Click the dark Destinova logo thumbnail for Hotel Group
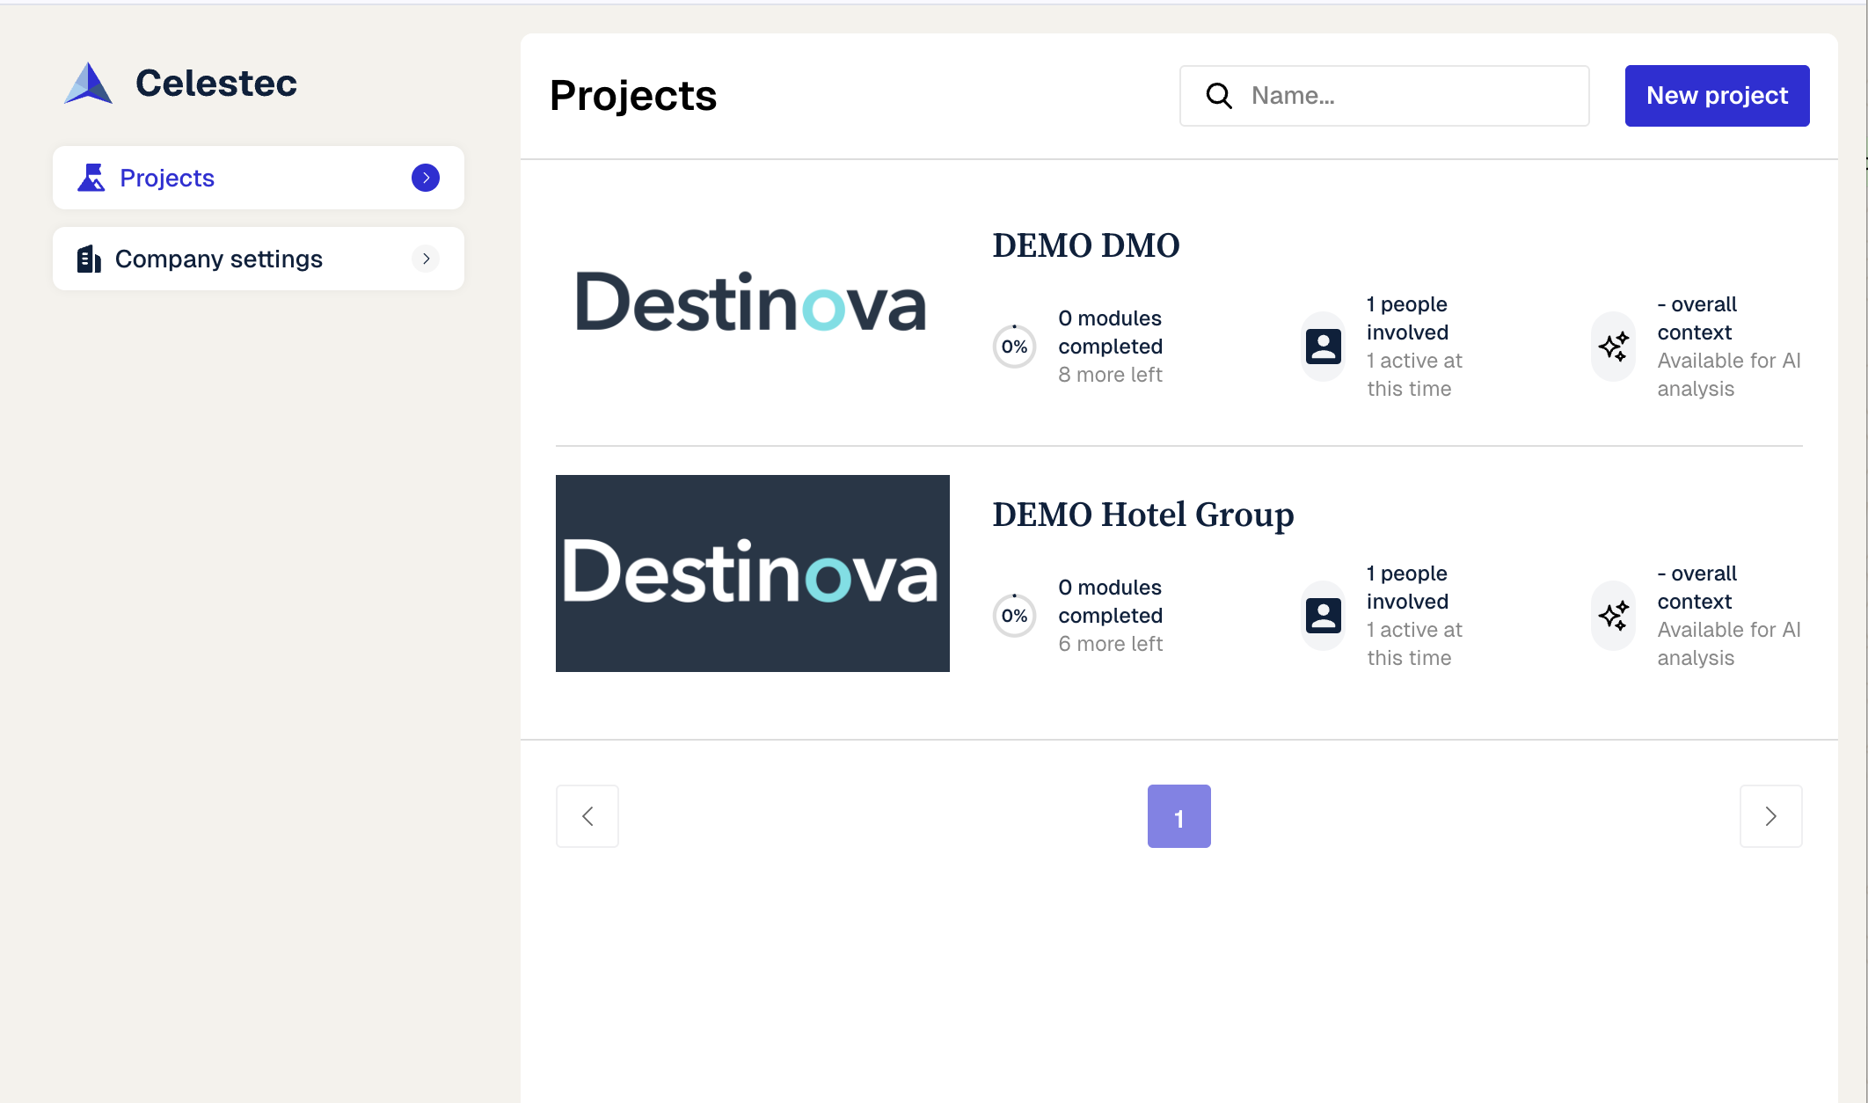Screen dimensions: 1868x1103 click(x=752, y=573)
